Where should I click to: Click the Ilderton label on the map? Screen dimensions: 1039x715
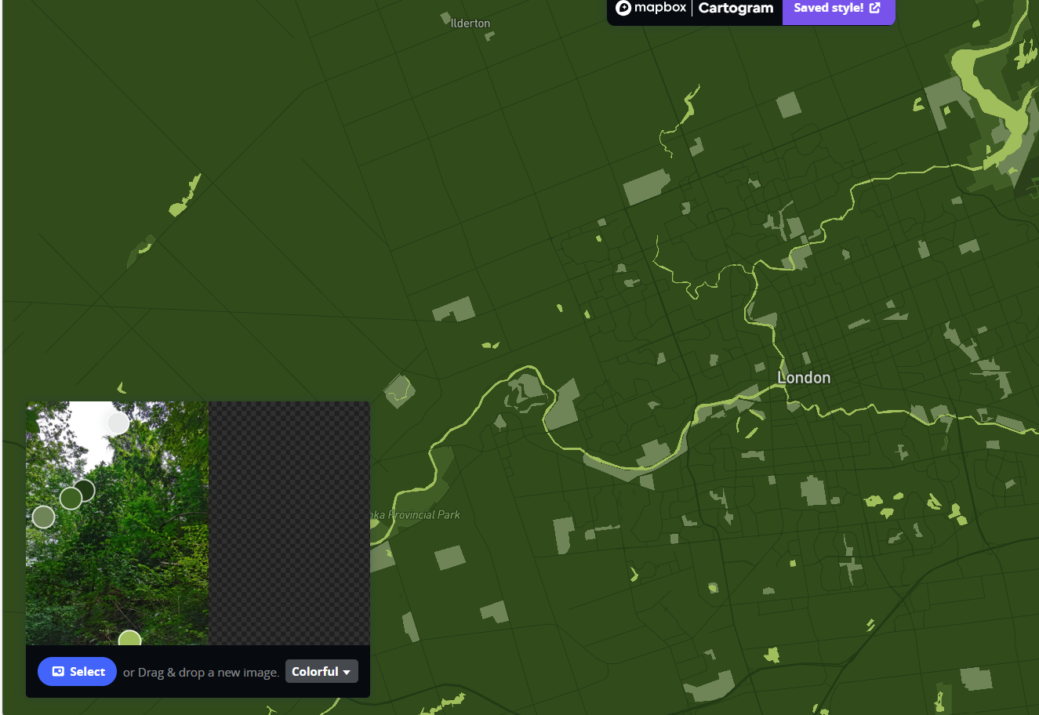pos(469,24)
